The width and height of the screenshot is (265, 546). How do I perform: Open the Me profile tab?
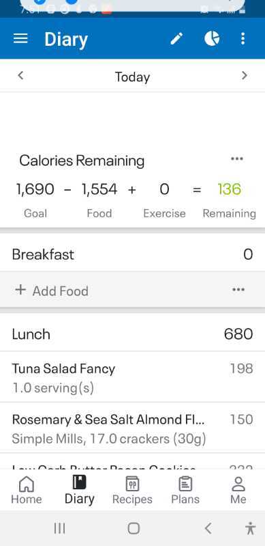(238, 490)
